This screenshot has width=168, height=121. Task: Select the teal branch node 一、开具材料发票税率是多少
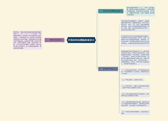111,11
